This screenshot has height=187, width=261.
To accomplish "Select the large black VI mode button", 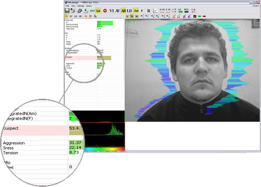I will 111,11.
